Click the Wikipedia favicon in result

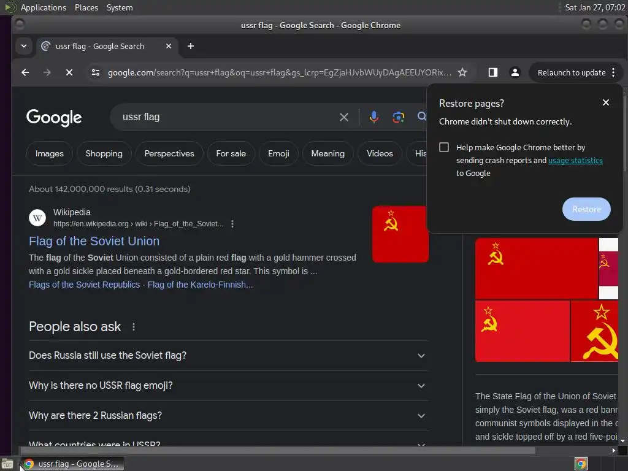click(x=37, y=218)
